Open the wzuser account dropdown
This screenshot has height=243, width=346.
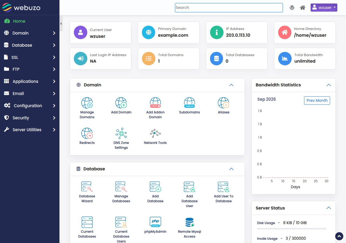(324, 8)
